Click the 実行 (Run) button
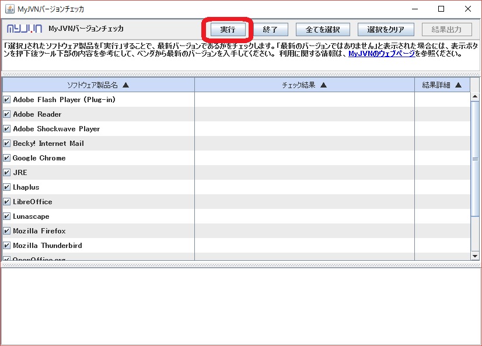Viewport: 482px width, 346px height. point(228,30)
